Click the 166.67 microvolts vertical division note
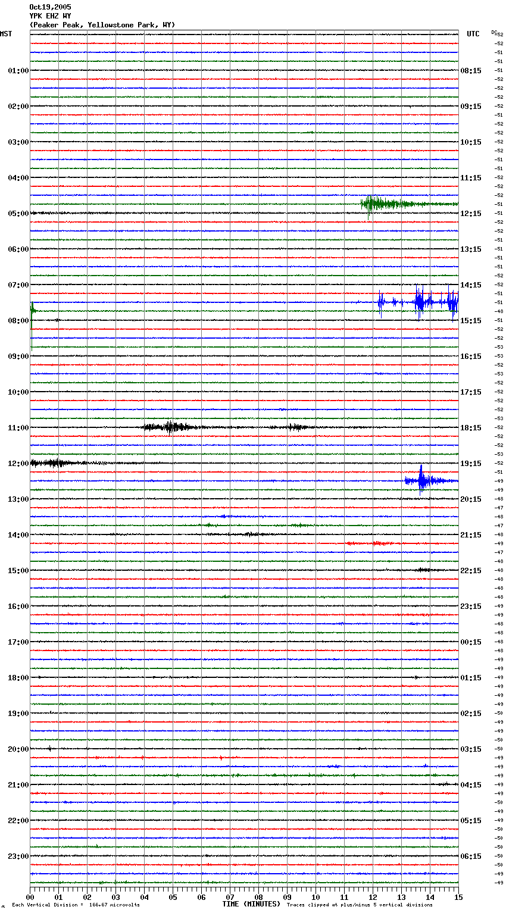Image resolution: width=506 pixels, height=913 pixels. click(76, 905)
